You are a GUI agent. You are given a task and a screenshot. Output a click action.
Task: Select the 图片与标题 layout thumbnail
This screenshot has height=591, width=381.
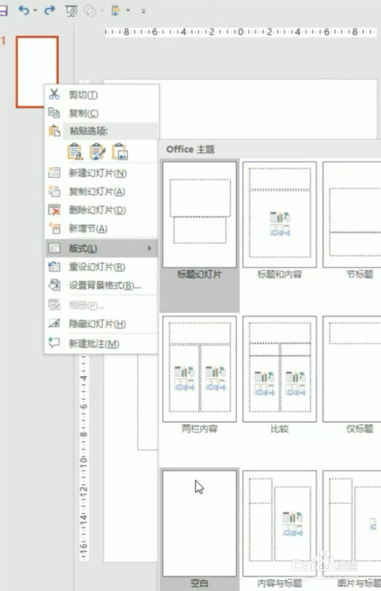click(x=352, y=523)
